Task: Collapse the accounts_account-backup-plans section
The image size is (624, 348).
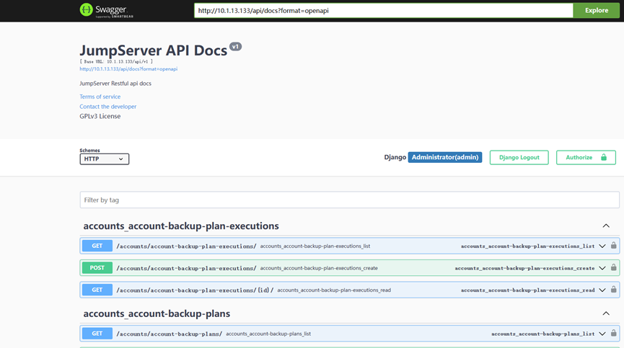Action: tap(605, 314)
